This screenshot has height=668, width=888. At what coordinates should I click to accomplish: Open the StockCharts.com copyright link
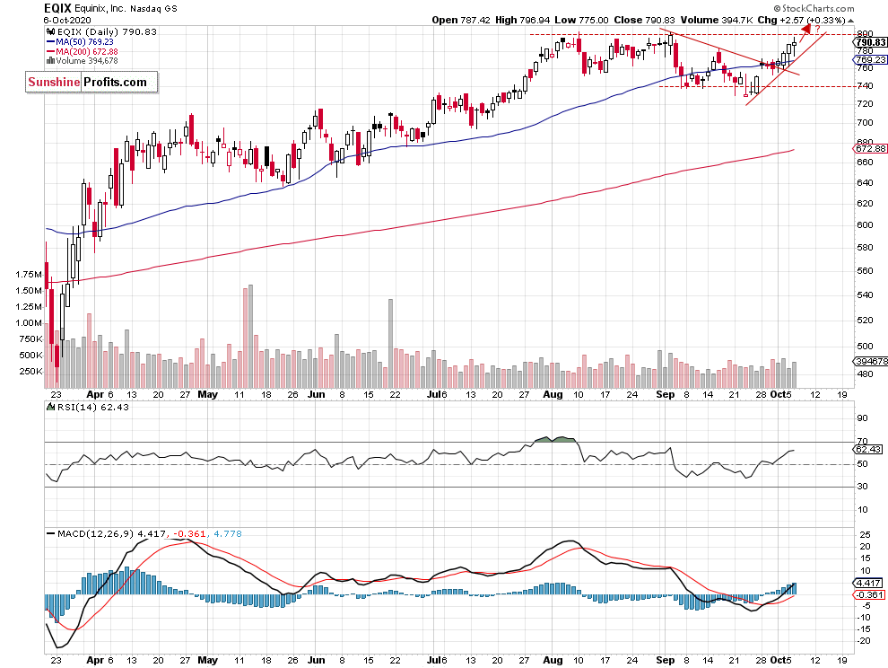tap(814, 8)
